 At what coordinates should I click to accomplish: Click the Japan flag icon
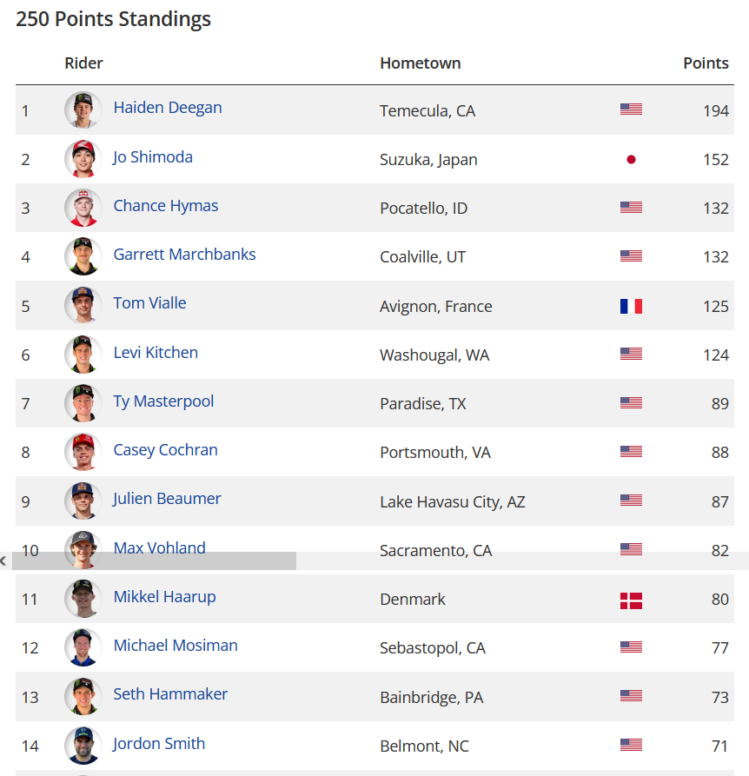(x=631, y=159)
